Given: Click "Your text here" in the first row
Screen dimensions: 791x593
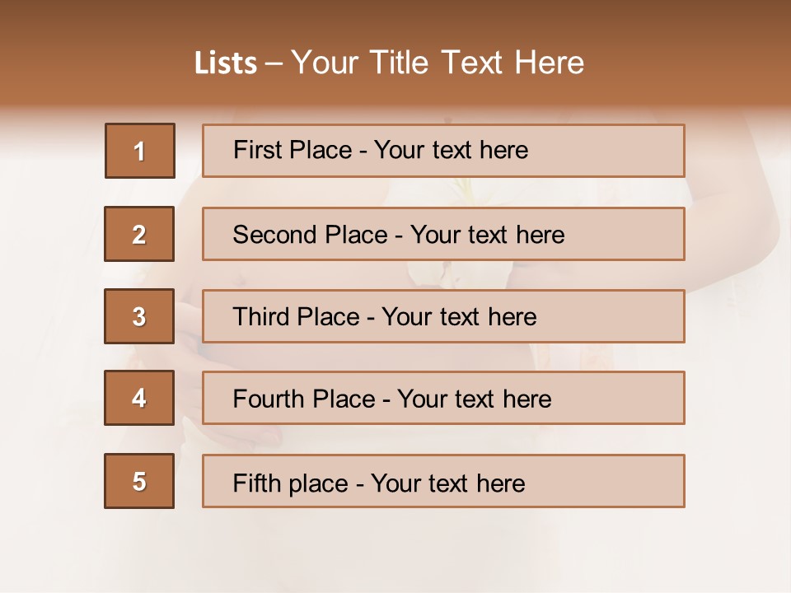Looking at the screenshot, I should click(451, 150).
